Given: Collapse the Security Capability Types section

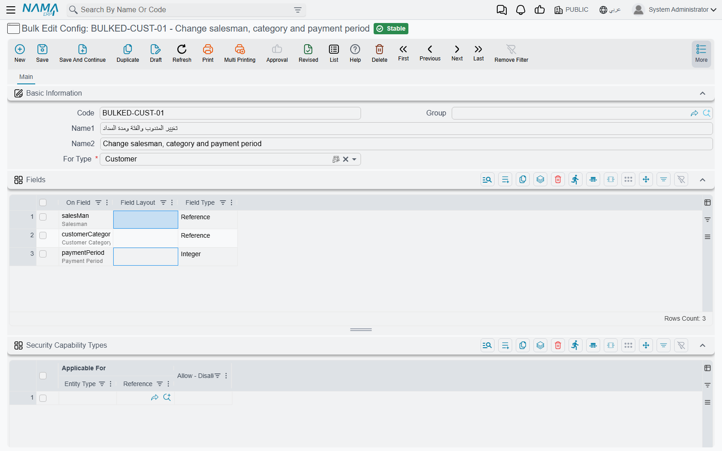Looking at the screenshot, I should coord(703,345).
